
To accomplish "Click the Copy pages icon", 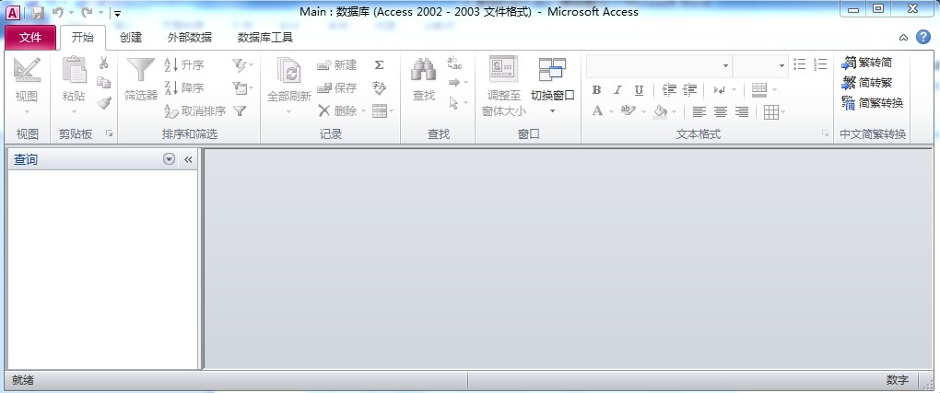I will click(104, 83).
